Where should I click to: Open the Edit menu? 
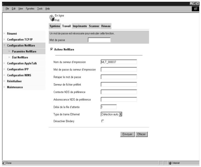coord(13,9)
